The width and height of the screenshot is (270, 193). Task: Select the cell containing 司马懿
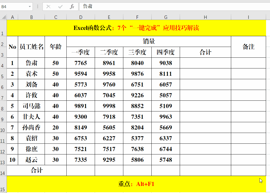31,106
